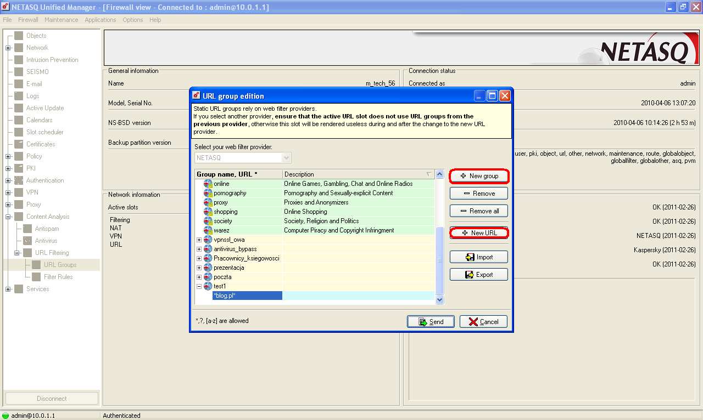Expand the antivirus_bypass group
This screenshot has width=703, height=420.
pos(199,249)
